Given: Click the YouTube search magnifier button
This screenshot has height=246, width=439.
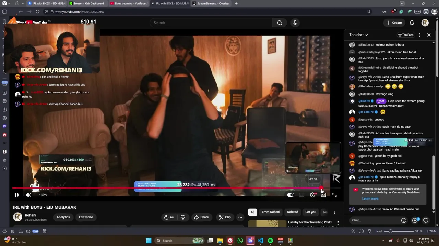Looking at the screenshot, I should (x=280, y=23).
